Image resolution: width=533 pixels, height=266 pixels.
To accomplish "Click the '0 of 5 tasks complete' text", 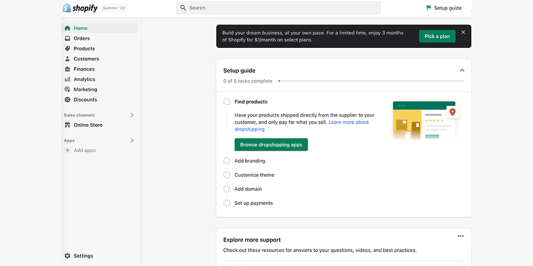I will pyautogui.click(x=248, y=81).
